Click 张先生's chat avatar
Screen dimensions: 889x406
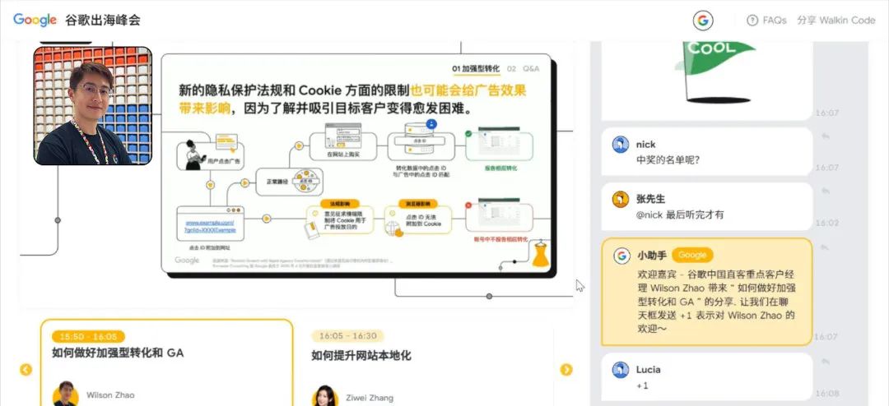[x=621, y=200]
